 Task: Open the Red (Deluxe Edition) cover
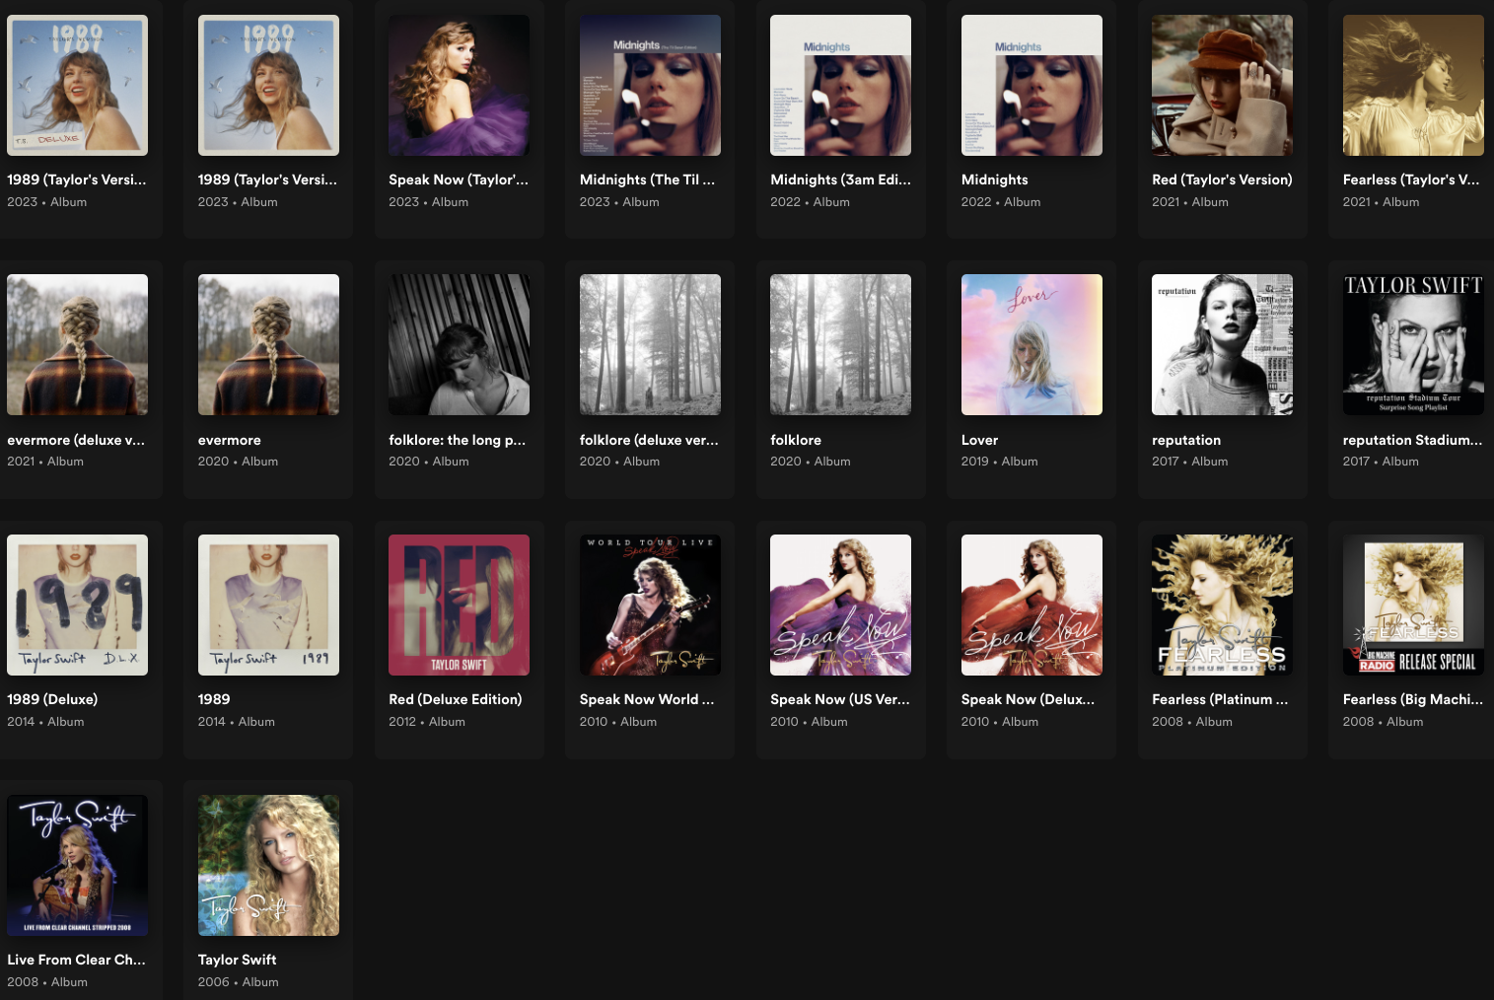point(459,605)
